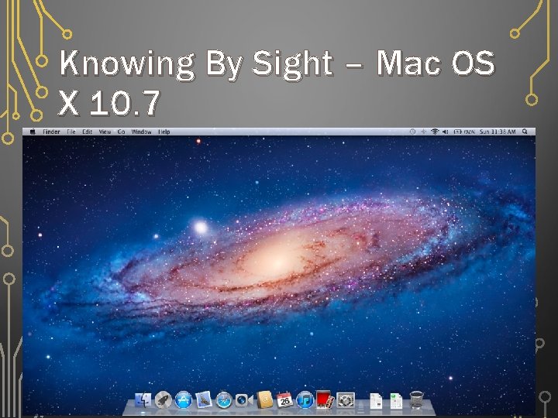The width and height of the screenshot is (558, 418).
Task: Open Spotlight search magnifier
Action: (x=525, y=132)
